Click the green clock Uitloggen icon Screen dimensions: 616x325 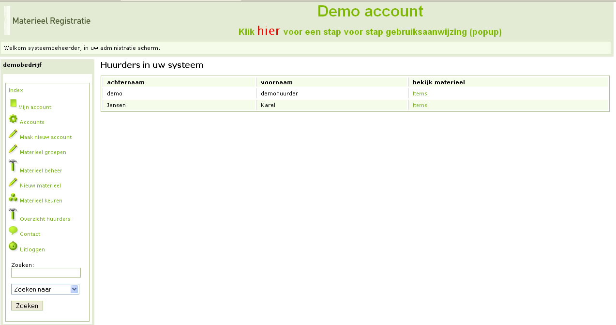tap(13, 247)
